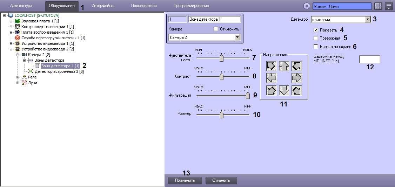Click the left direction arrow button
The image size is (395, 187).
pyautogui.click(x=271, y=78)
